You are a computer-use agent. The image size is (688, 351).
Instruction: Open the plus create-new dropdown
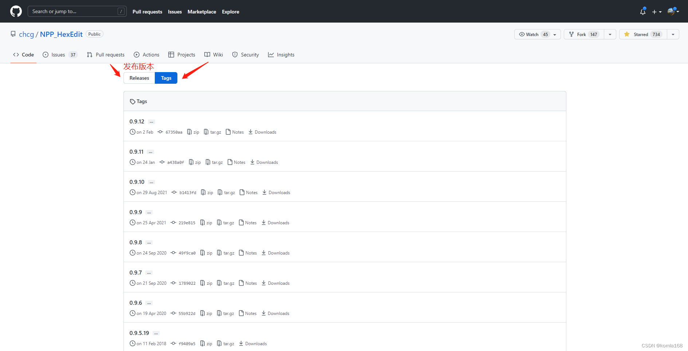point(657,12)
